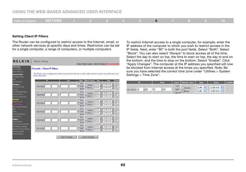Open Channel and SSID in the sidebar

[x=18, y=87]
